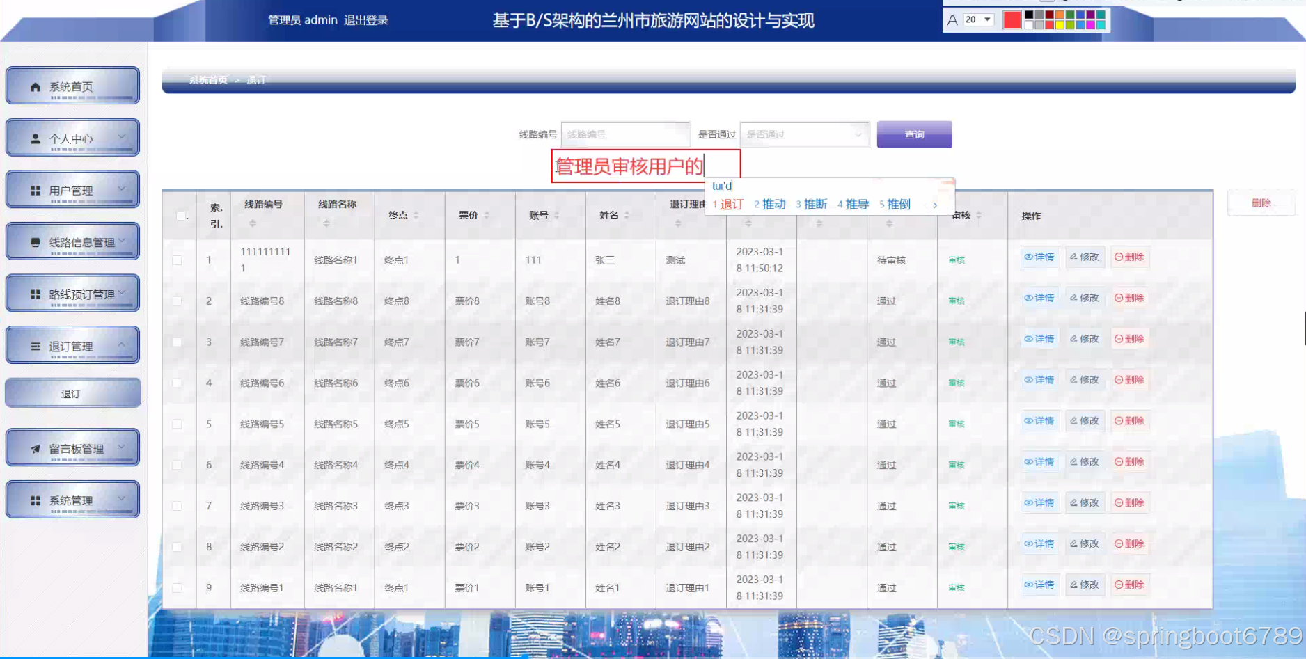The image size is (1306, 659).
Task: Open 审核 for row 线路名称1 待审核
Action: click(x=957, y=260)
